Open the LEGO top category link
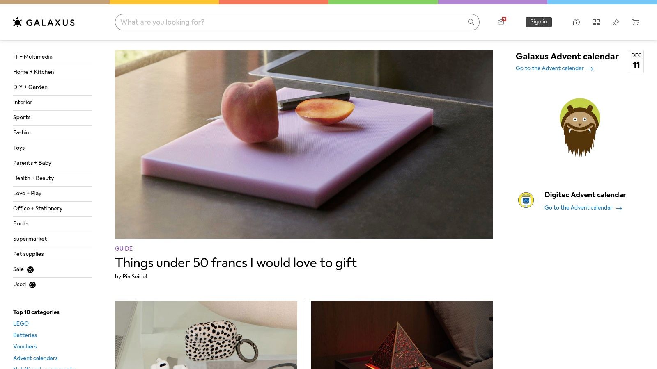657x369 pixels. [21, 323]
